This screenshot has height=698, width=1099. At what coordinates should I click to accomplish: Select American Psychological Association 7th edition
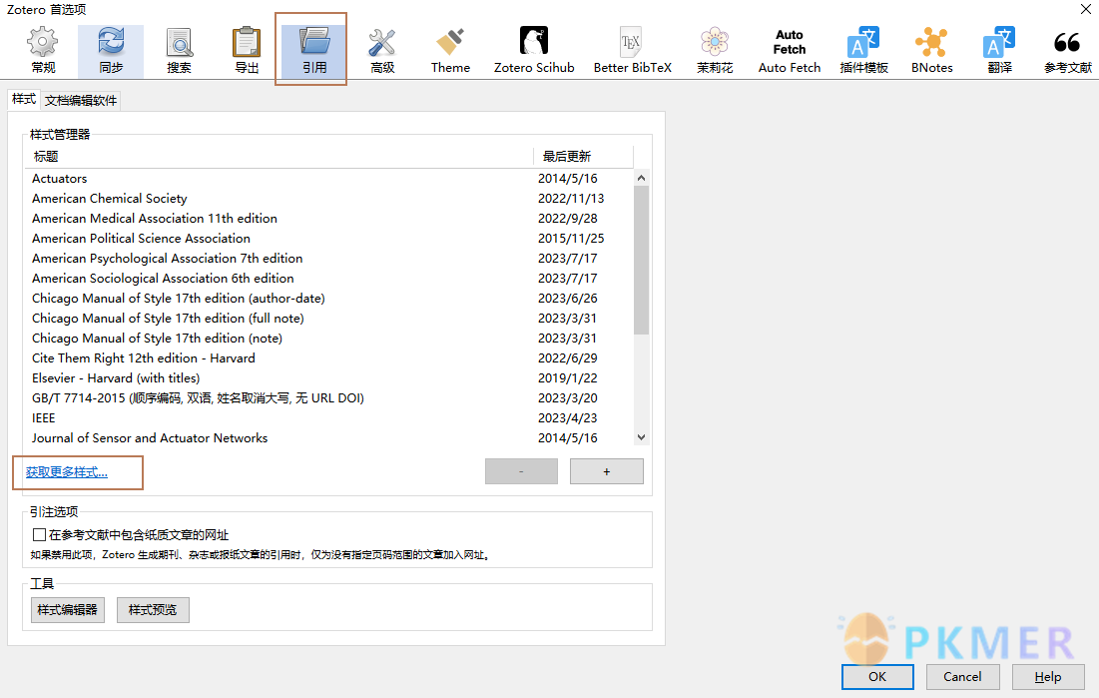[x=329, y=259]
